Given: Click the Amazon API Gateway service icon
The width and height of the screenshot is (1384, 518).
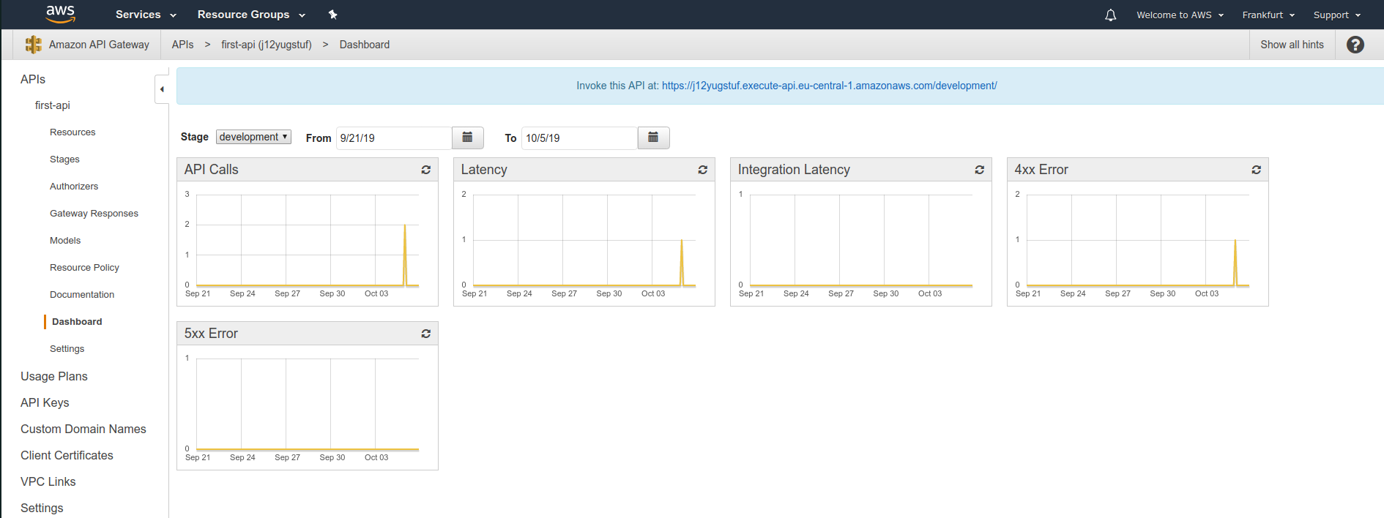Looking at the screenshot, I should (33, 45).
